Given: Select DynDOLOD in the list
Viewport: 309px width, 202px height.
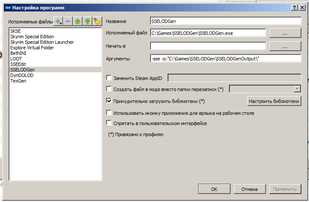Looking at the screenshot, I should pyautogui.click(x=55, y=75).
